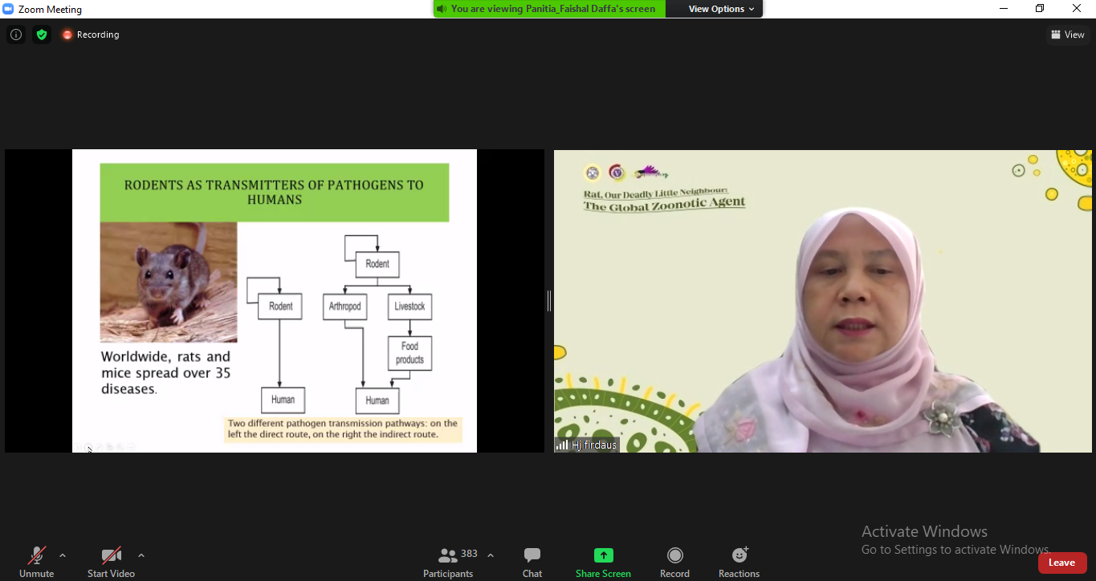This screenshot has width=1096, height=581.
Task: Click the Recording indicator
Action: tap(91, 35)
